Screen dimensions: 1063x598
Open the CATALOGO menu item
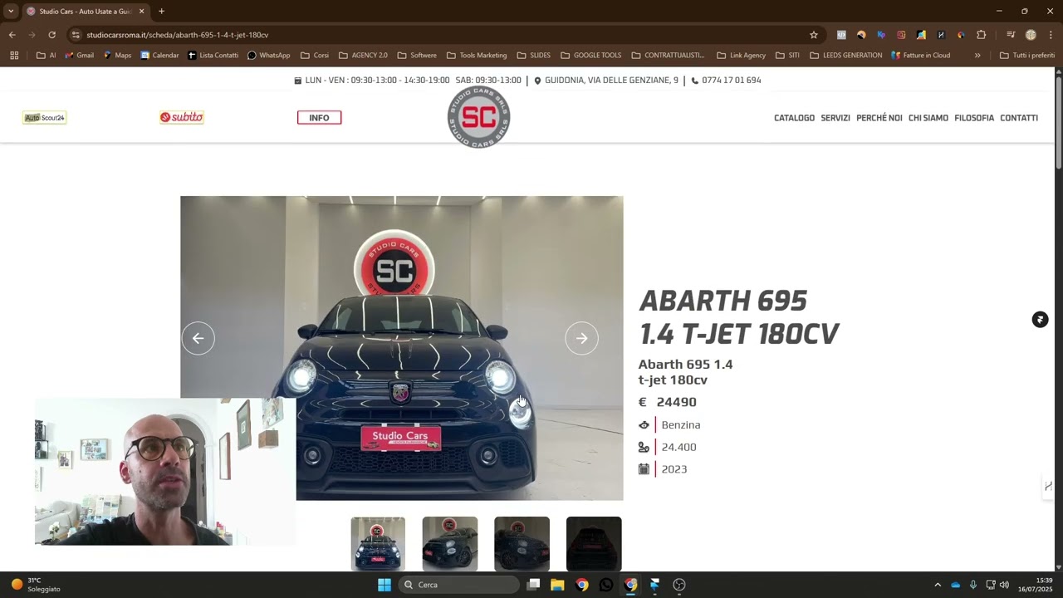(x=794, y=118)
